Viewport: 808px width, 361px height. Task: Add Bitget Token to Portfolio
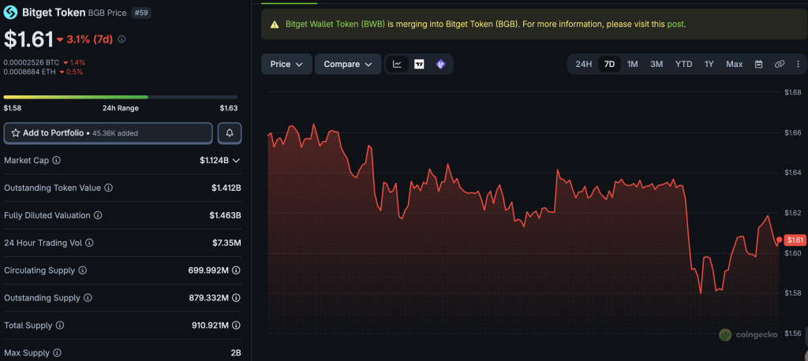click(108, 133)
